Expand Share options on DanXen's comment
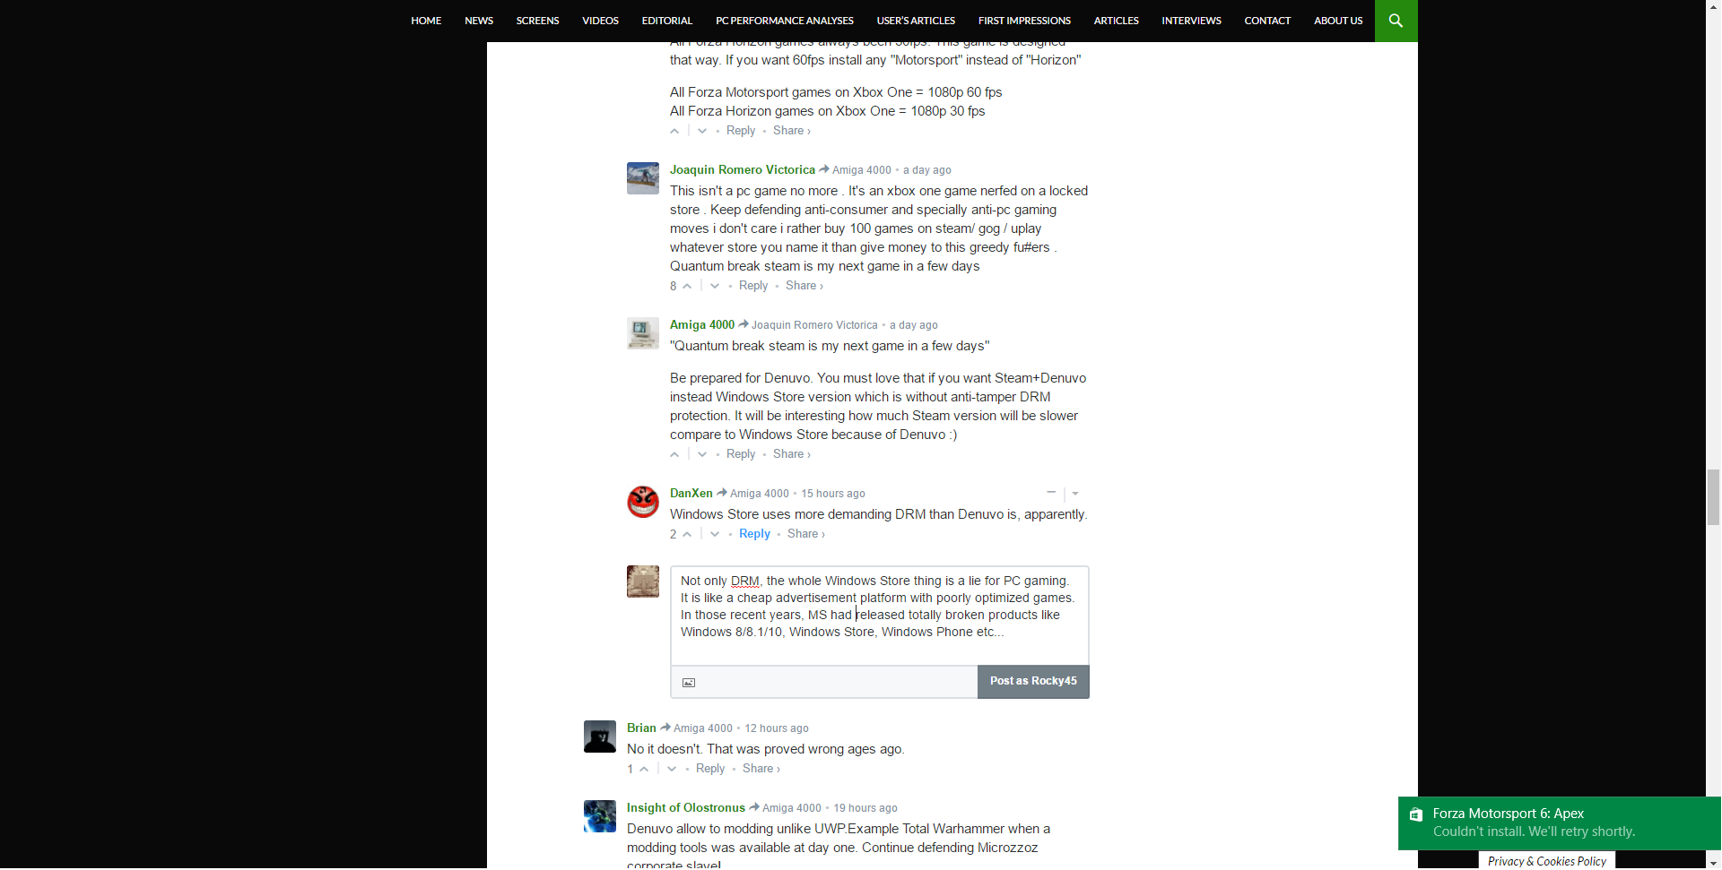1722x870 pixels. tap(805, 534)
